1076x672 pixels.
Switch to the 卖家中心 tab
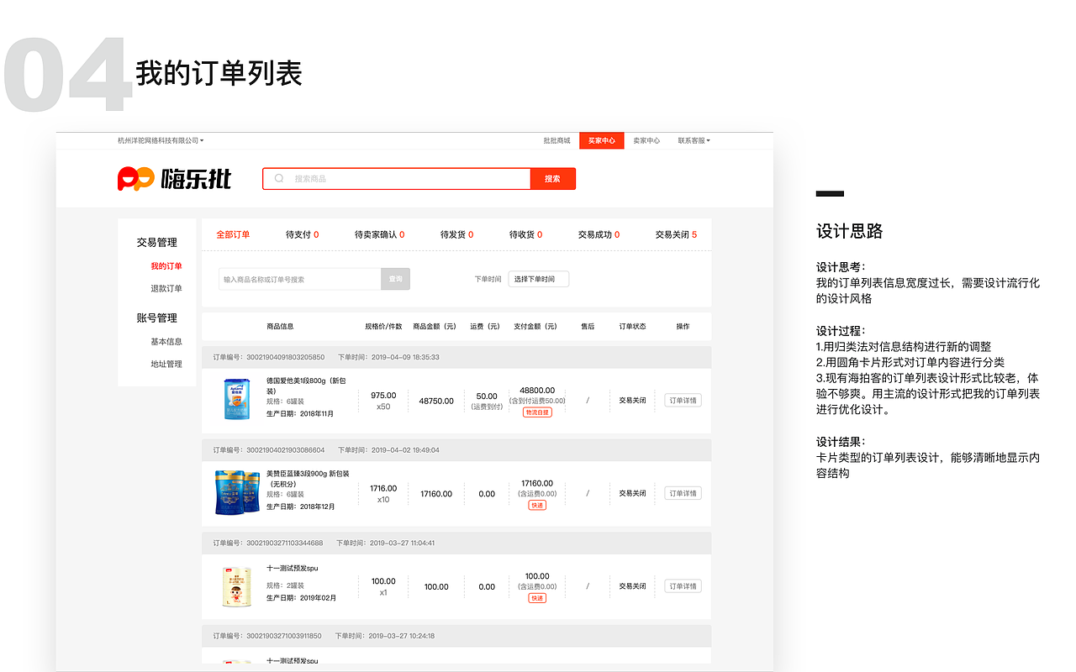point(646,140)
